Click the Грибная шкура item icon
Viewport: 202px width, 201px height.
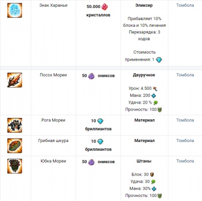click(15, 146)
